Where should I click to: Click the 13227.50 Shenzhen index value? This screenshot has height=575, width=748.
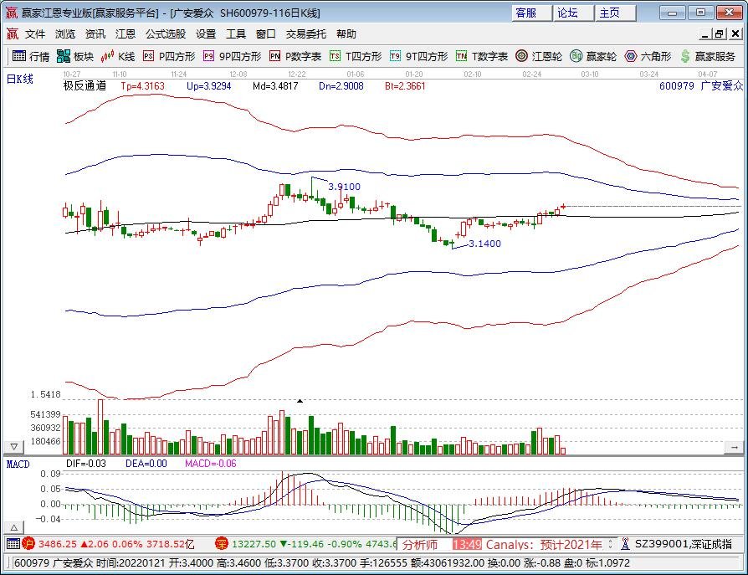254,544
